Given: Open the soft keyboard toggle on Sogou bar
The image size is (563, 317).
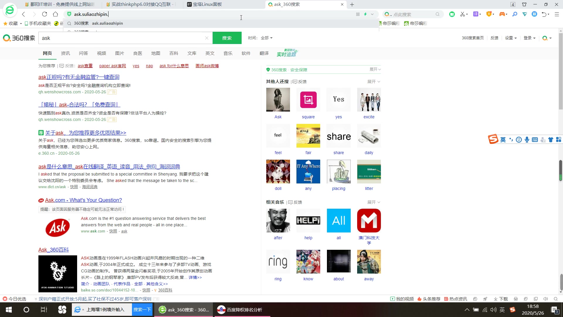Looking at the screenshot, I should (535, 140).
